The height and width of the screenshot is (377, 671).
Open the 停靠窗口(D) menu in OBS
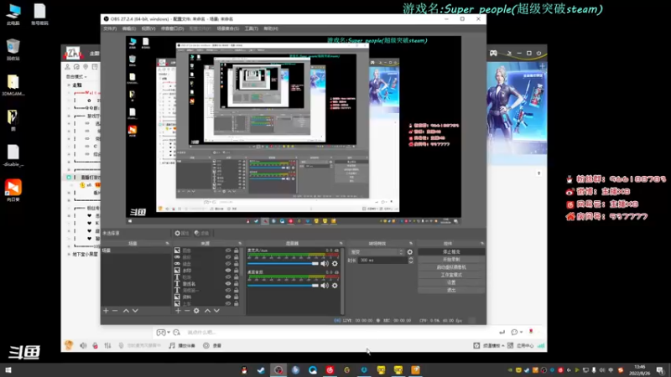pos(172,28)
